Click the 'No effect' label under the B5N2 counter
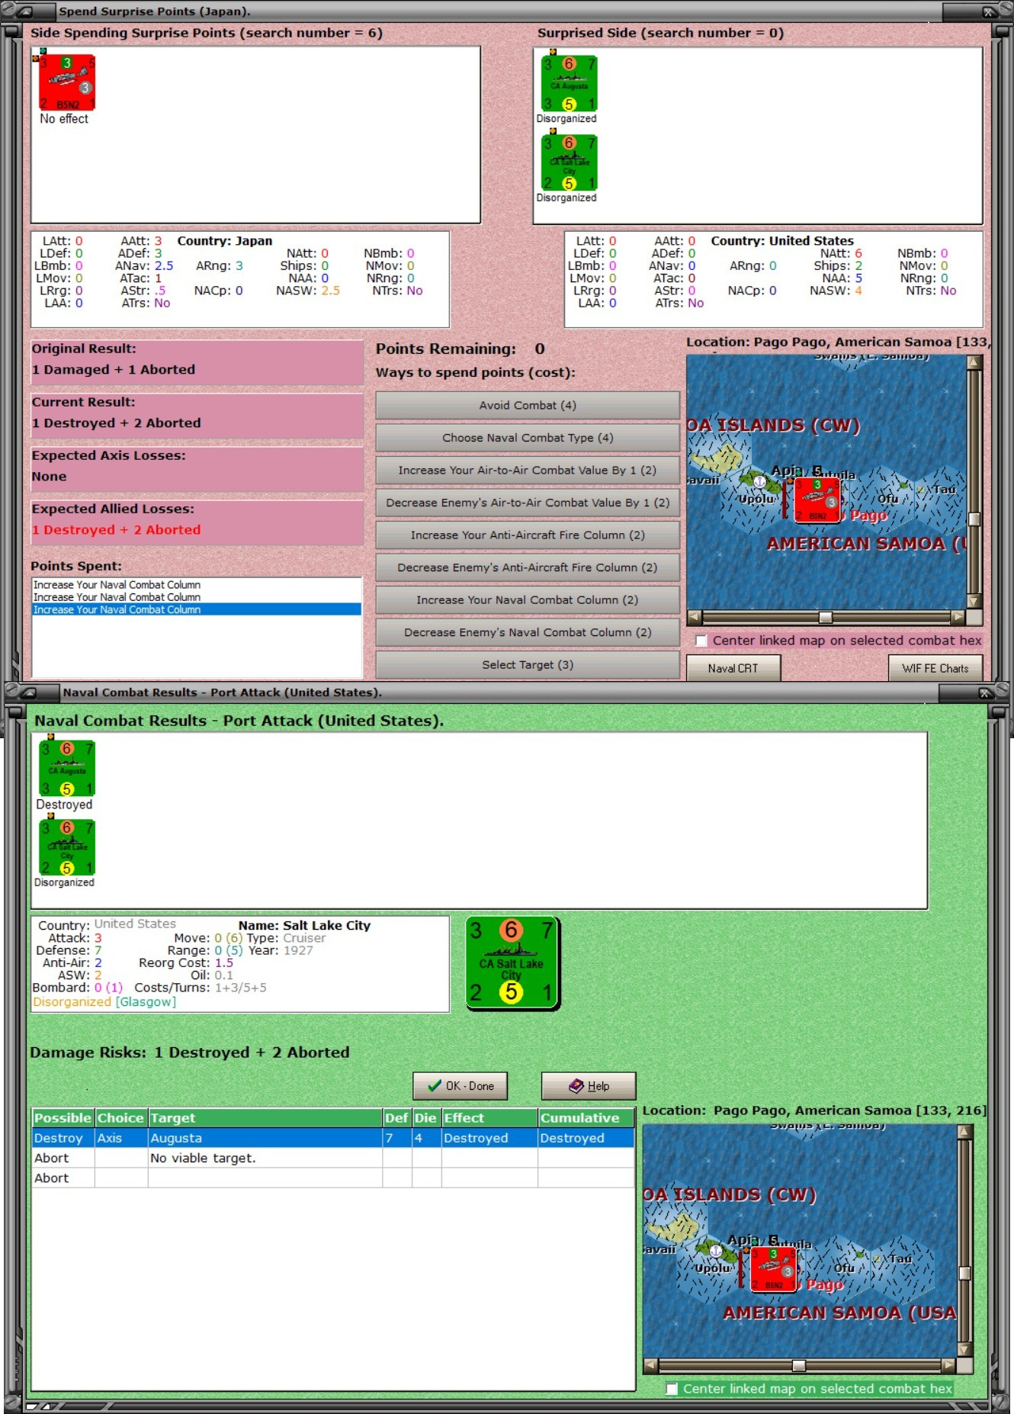 (x=64, y=119)
